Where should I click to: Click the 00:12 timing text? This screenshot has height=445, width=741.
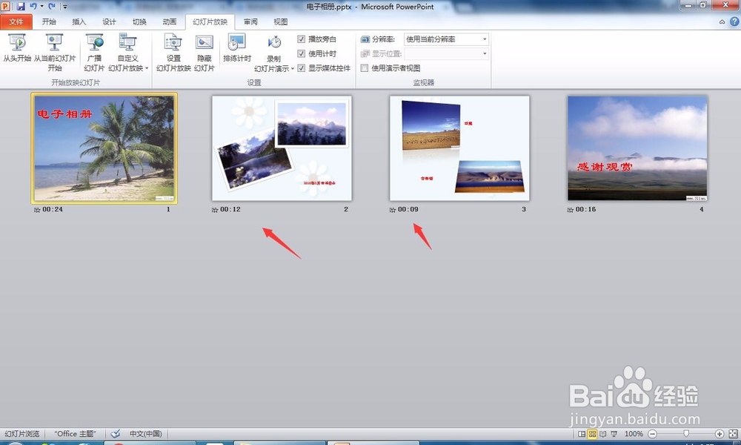(230, 209)
